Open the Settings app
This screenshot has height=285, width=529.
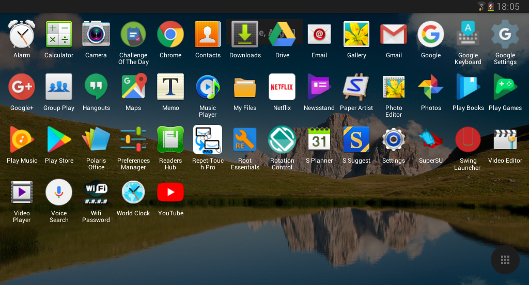(394, 139)
